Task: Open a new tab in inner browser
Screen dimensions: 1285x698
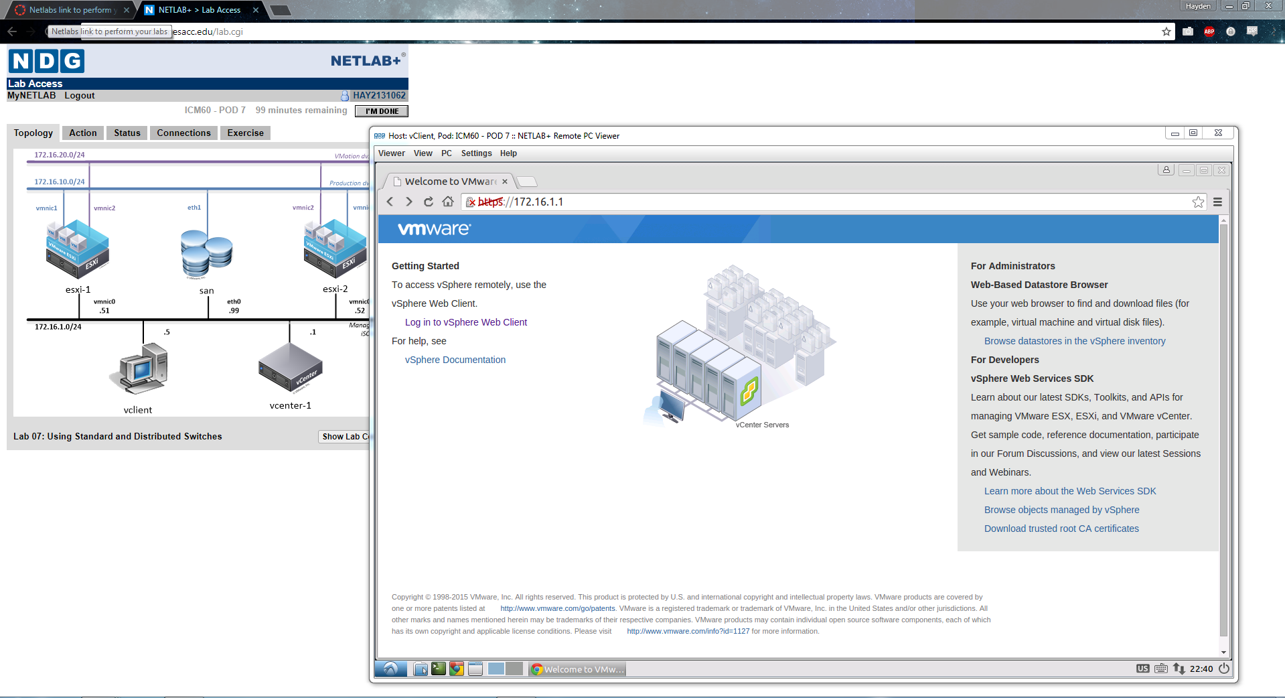Action: click(x=528, y=181)
